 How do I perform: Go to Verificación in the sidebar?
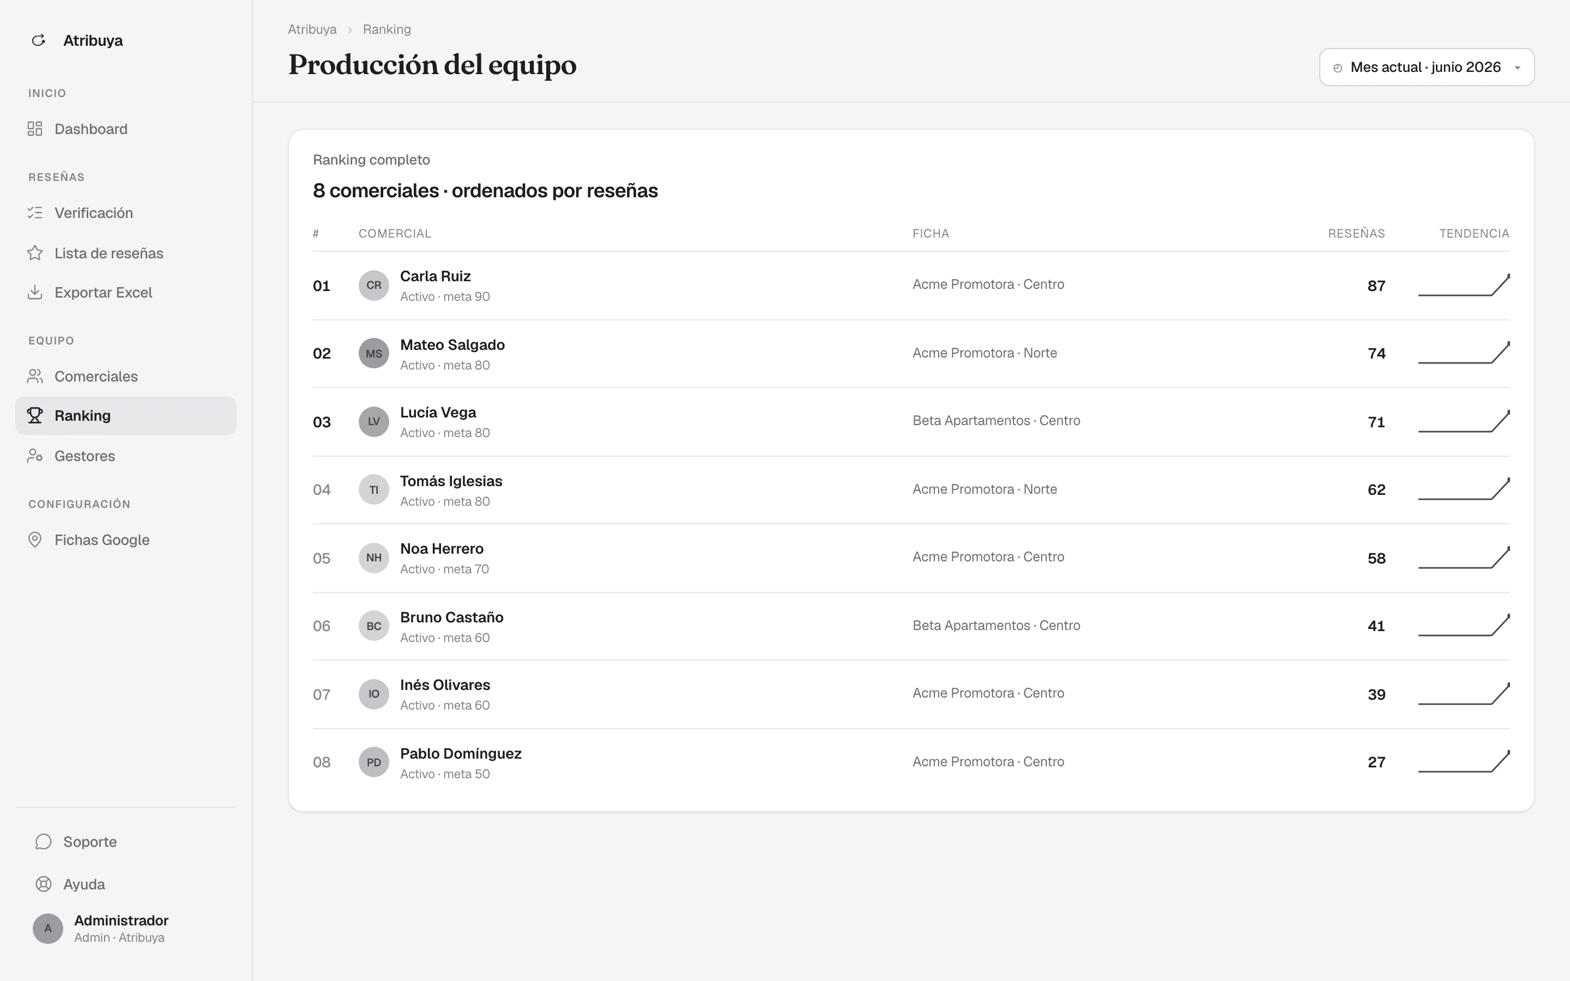pyautogui.click(x=126, y=213)
